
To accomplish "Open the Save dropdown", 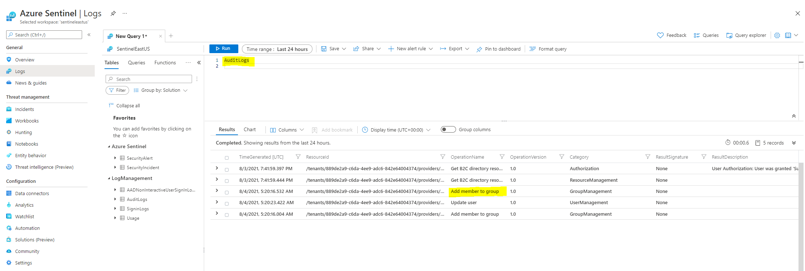I will (333, 49).
